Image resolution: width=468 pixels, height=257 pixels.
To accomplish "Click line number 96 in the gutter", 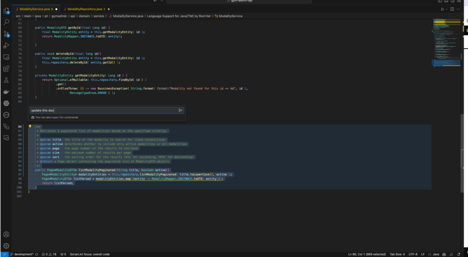I will click(20, 170).
